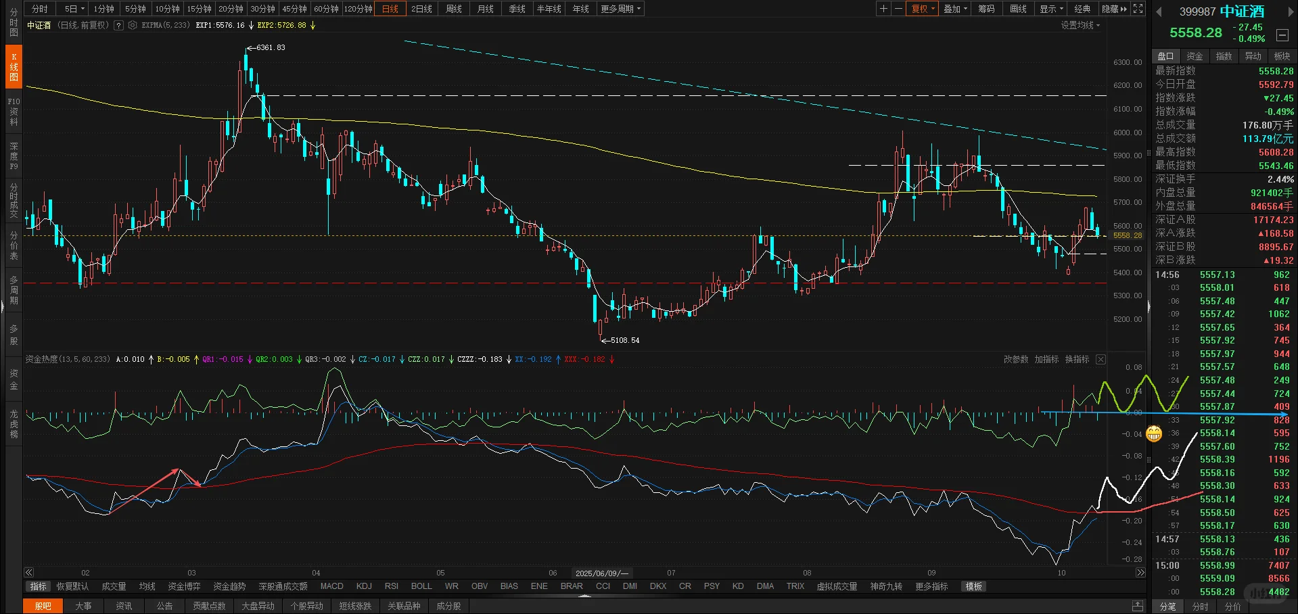Jump timeline to latest with double-right arrow
The width and height of the screenshot is (1298, 614).
pos(1140,573)
